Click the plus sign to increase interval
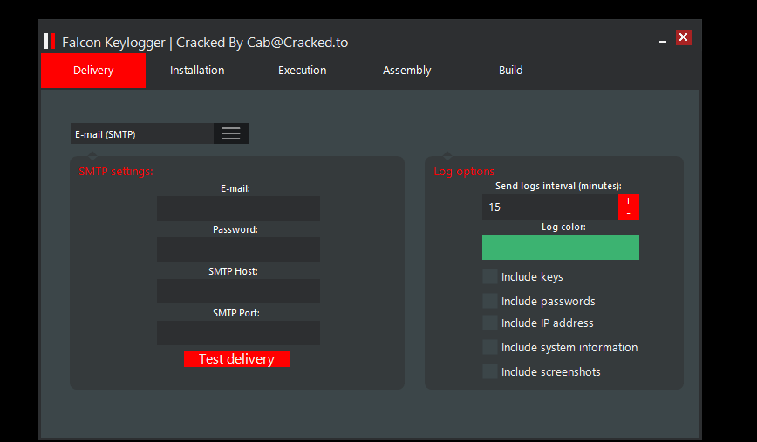 628,201
